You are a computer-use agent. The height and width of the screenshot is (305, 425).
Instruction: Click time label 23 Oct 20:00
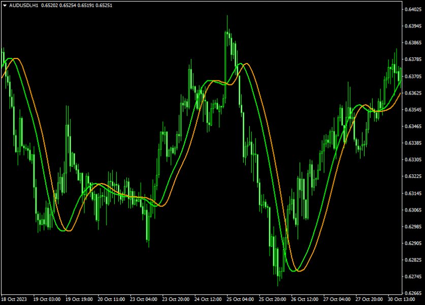pyautogui.click(x=176, y=299)
